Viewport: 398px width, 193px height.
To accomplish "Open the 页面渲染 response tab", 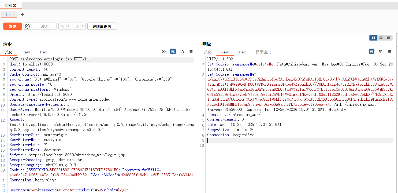I will [263, 52].
